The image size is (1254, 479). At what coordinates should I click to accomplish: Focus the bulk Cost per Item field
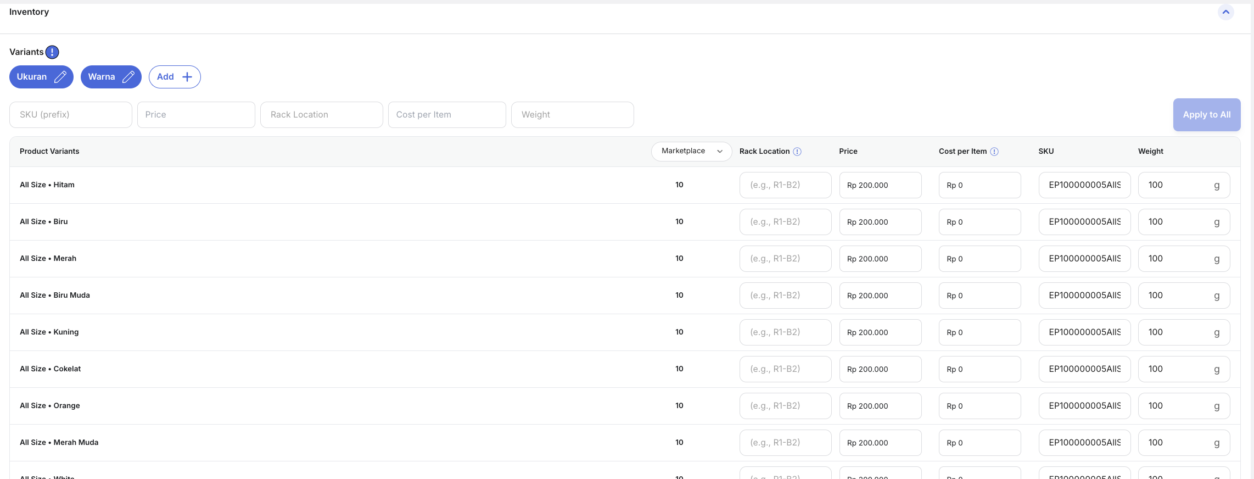point(447,115)
